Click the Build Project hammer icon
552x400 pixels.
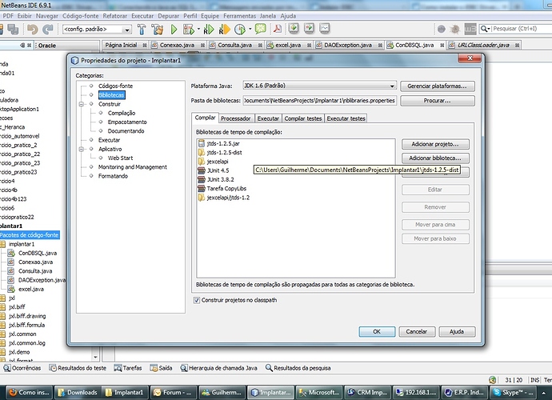pyautogui.click(x=142, y=30)
